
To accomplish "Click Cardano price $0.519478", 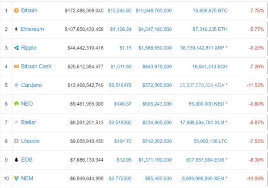I will tap(118, 85).
